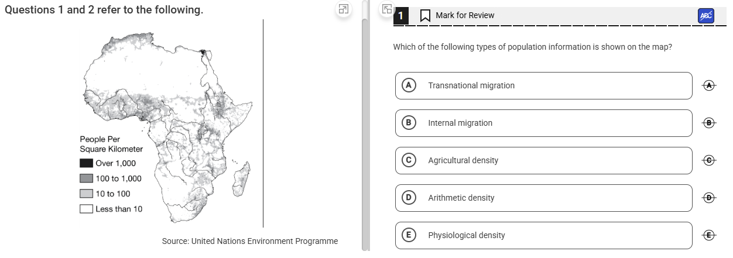This screenshot has width=733, height=258.
Task: Click the 'Over 1,000' legend swatch
Action: [x=86, y=163]
